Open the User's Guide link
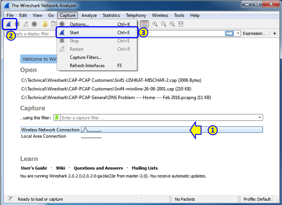 point(34,168)
